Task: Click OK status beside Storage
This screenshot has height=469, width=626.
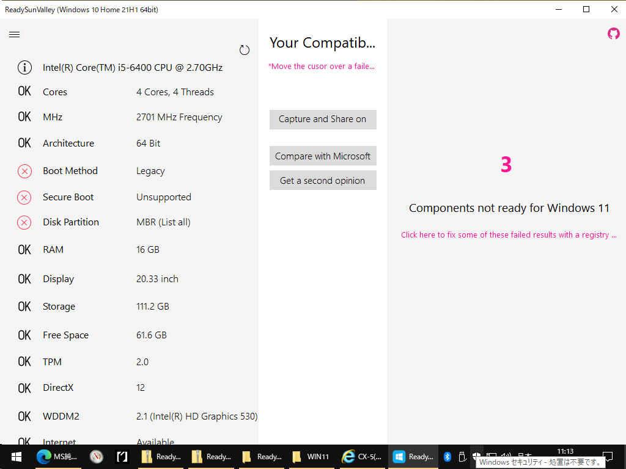Action: 24,307
